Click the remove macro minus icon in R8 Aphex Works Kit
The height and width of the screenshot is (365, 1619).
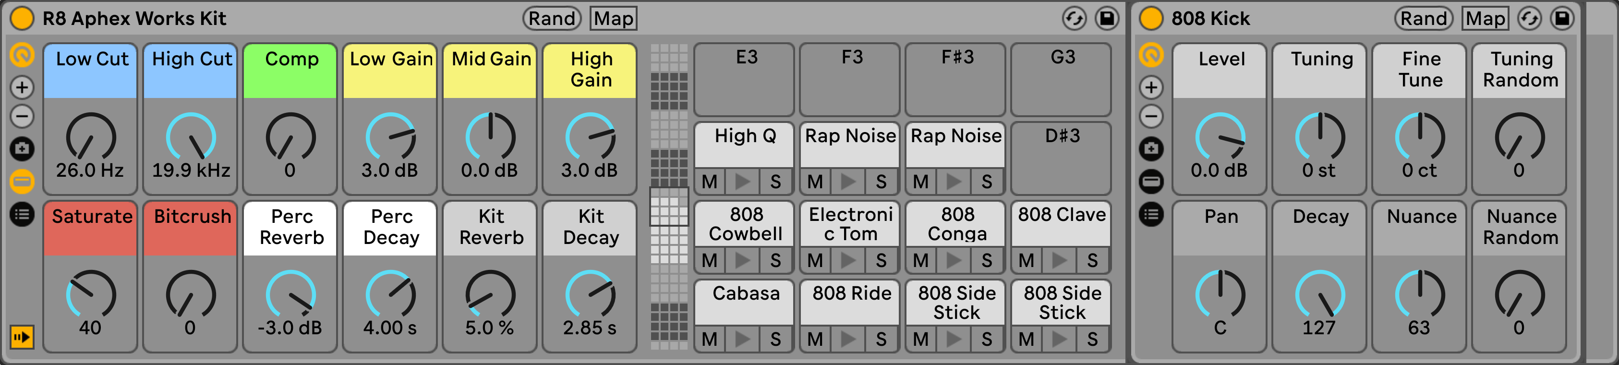click(22, 116)
